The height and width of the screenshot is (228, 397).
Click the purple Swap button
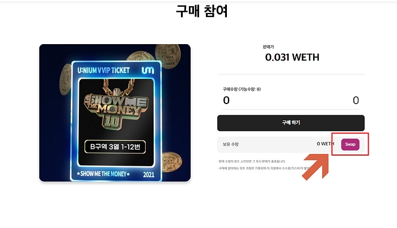pos(350,144)
